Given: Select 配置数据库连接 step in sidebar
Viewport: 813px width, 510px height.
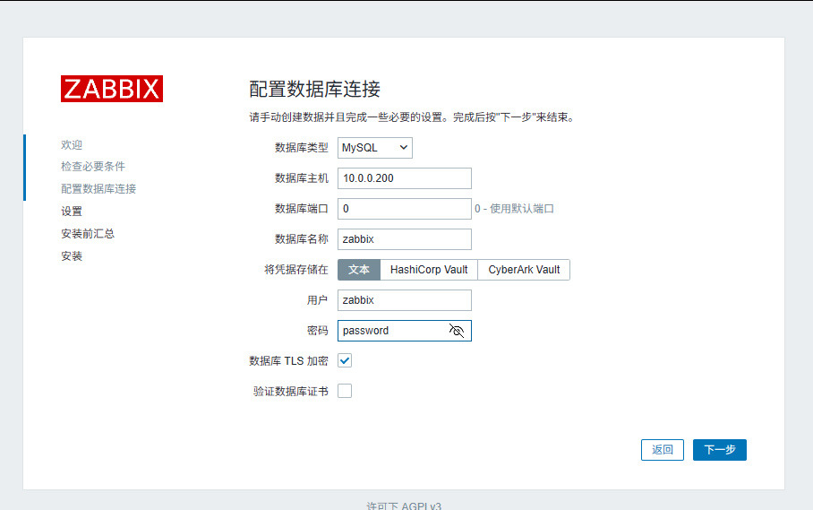Looking at the screenshot, I should (98, 189).
